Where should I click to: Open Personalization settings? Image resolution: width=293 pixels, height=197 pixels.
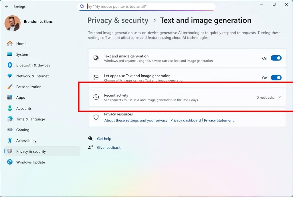[9, 87]
